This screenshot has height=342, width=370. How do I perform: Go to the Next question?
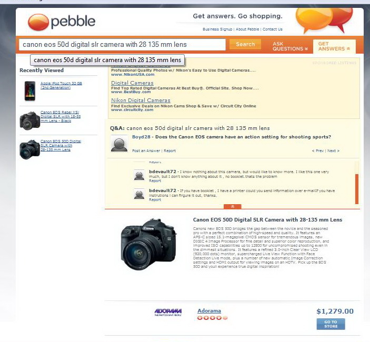(x=333, y=150)
